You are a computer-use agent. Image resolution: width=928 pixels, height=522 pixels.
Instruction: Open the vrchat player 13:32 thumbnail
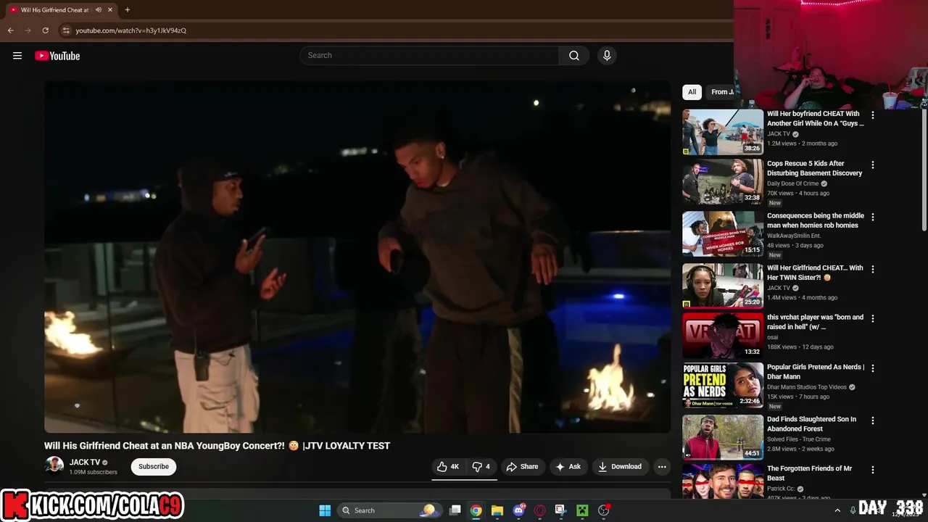pyautogui.click(x=723, y=335)
